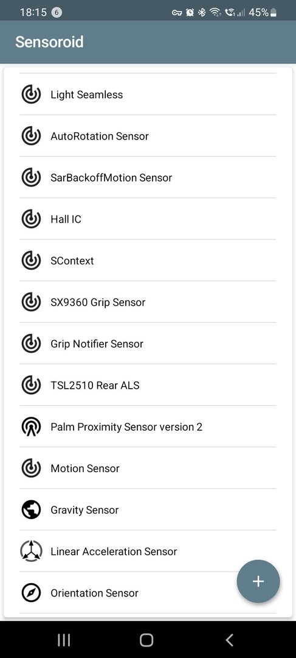
Task: Tap the floating plus add button
Action: point(258,581)
